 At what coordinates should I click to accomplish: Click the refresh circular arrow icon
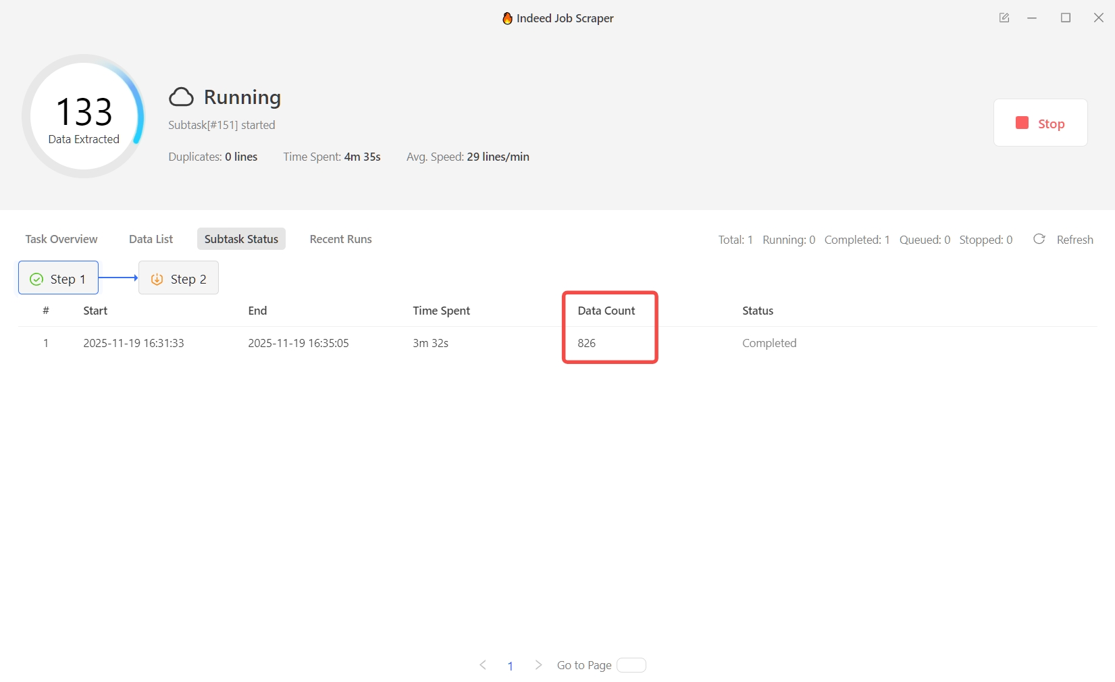coord(1039,239)
